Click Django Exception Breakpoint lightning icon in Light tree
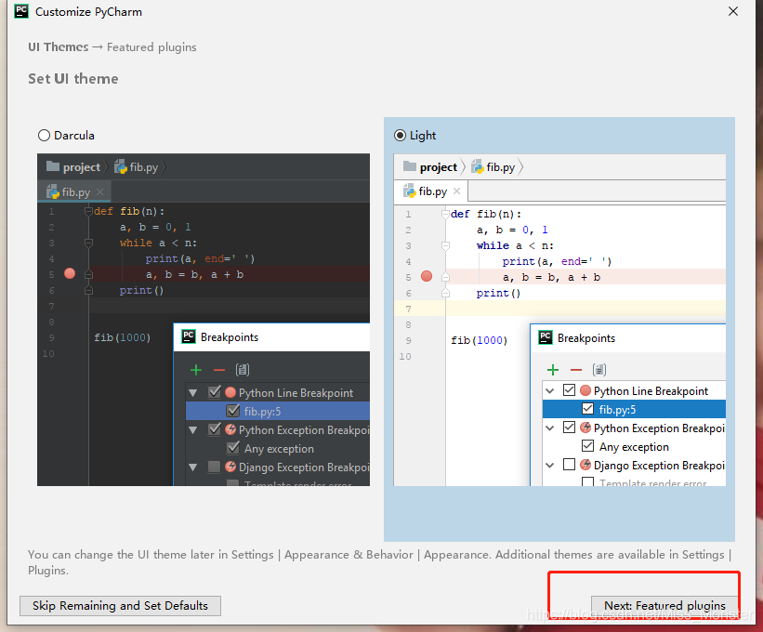 pos(585,465)
